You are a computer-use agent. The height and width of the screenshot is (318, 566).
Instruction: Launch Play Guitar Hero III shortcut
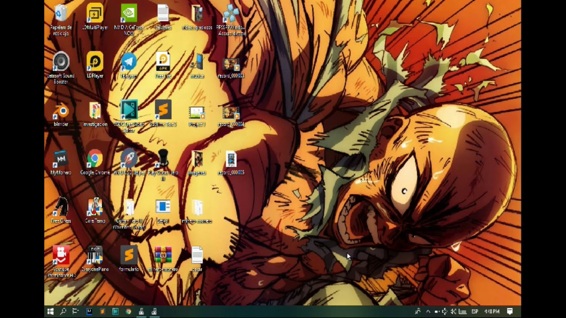click(x=163, y=165)
